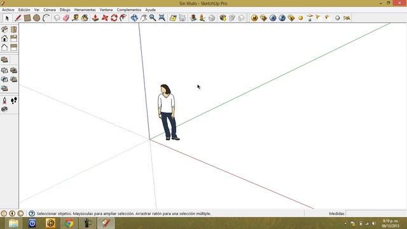Click the Share Component icon
Image resolution: width=407 pixels, height=229 pixels.
pyautogui.click(x=242, y=18)
